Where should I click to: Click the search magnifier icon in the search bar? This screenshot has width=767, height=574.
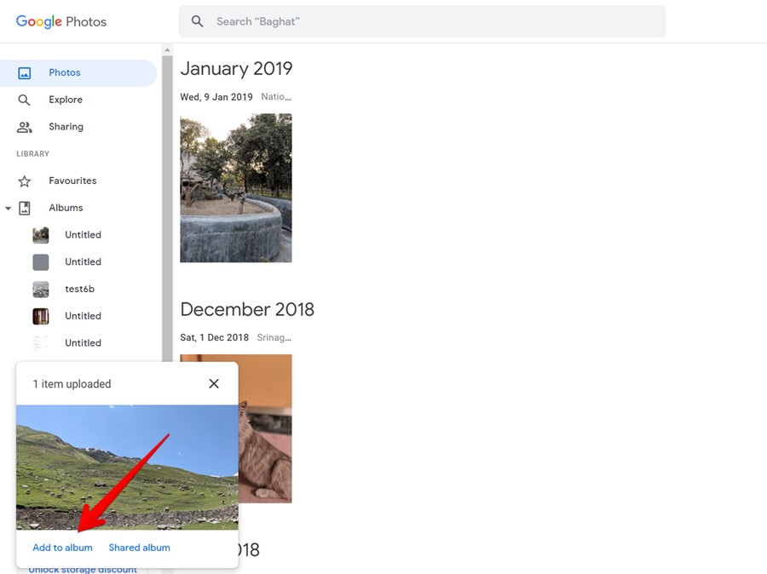click(x=197, y=20)
